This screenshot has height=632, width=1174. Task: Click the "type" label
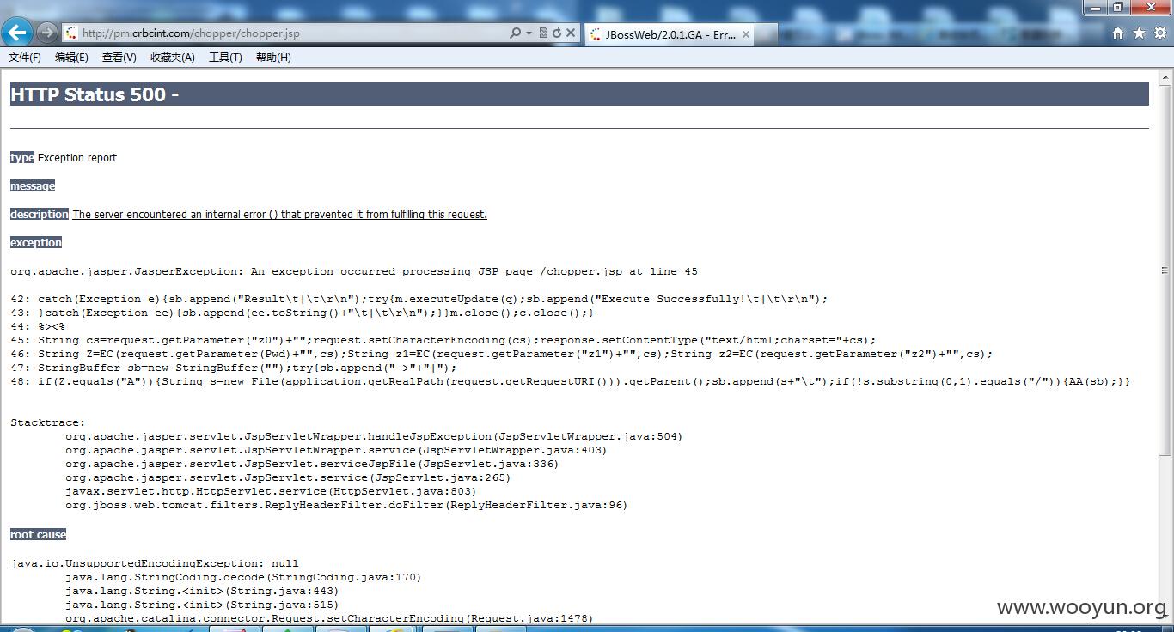point(22,158)
